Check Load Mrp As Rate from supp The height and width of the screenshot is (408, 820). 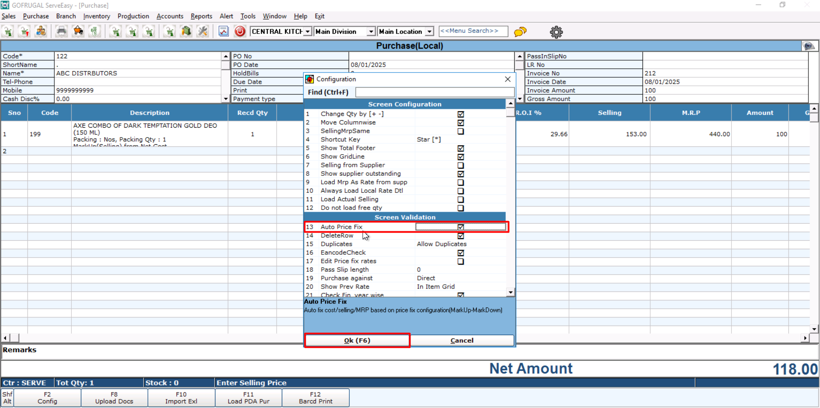pos(460,182)
